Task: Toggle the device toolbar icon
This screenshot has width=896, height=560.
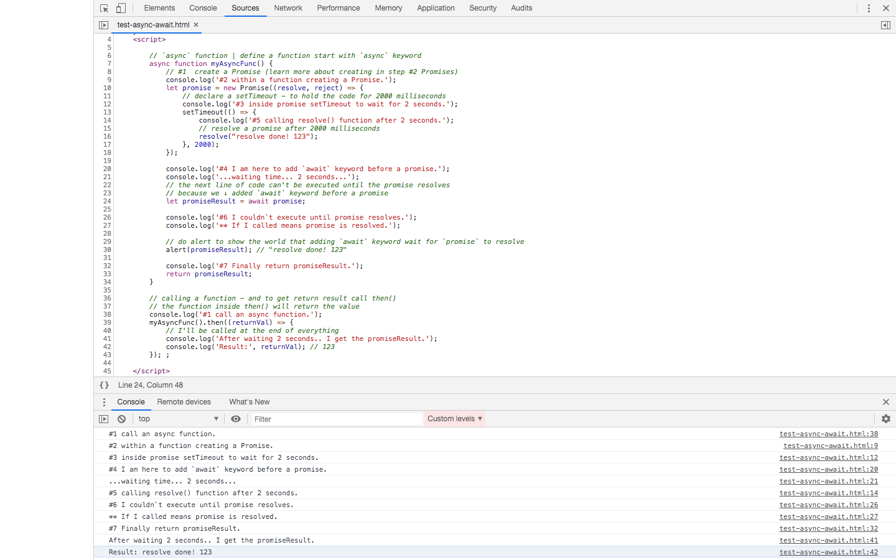Action: coord(121,8)
